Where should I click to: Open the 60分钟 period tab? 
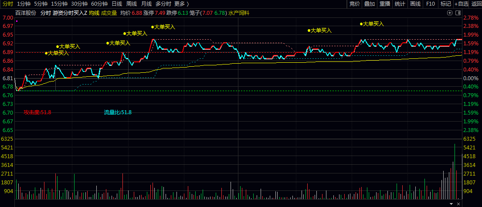[x=99, y=4]
